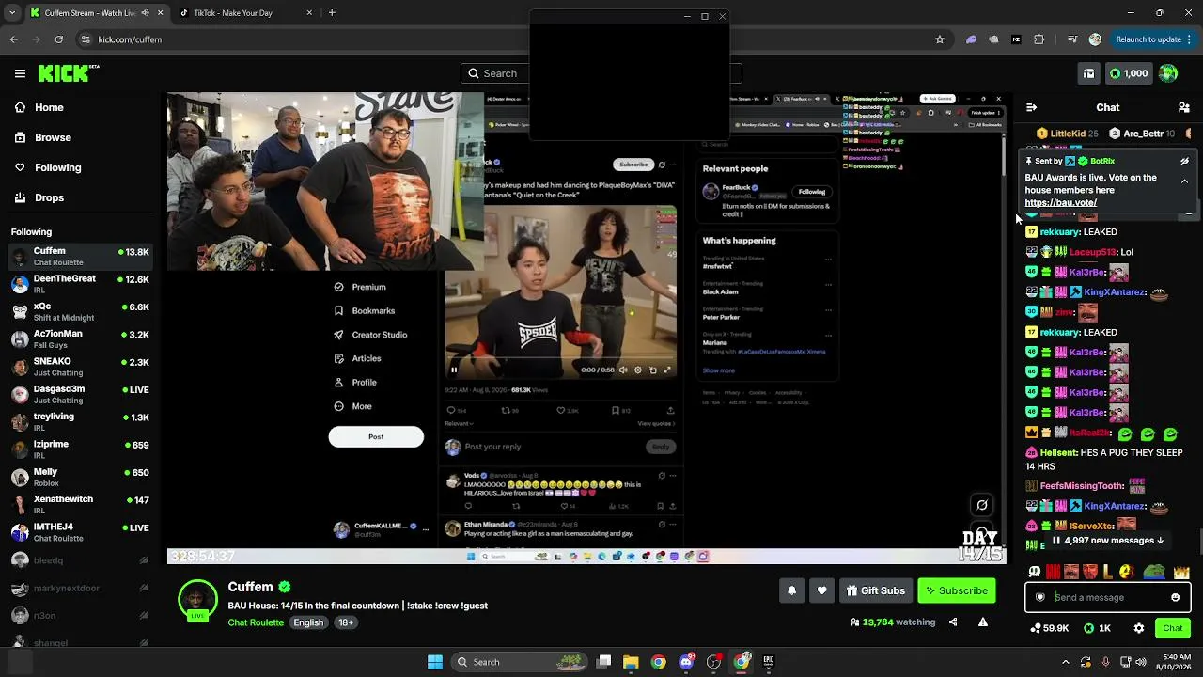The width and height of the screenshot is (1203, 677).
Task: Open Melly channel in Following list
Action: [80, 477]
